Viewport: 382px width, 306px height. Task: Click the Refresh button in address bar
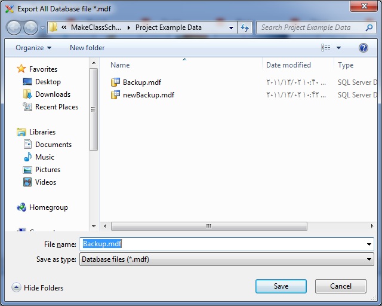coord(245,27)
